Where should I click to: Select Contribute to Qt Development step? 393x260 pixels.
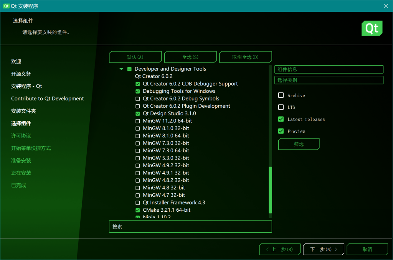click(47, 99)
